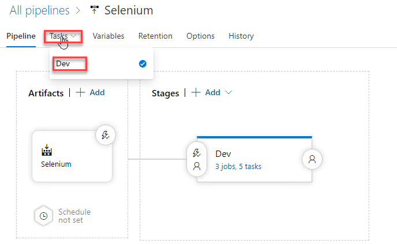Expand the Stages Add dropdown arrow

click(x=229, y=92)
